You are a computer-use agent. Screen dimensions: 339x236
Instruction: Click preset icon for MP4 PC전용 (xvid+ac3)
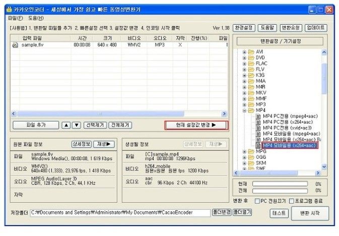point(258,128)
